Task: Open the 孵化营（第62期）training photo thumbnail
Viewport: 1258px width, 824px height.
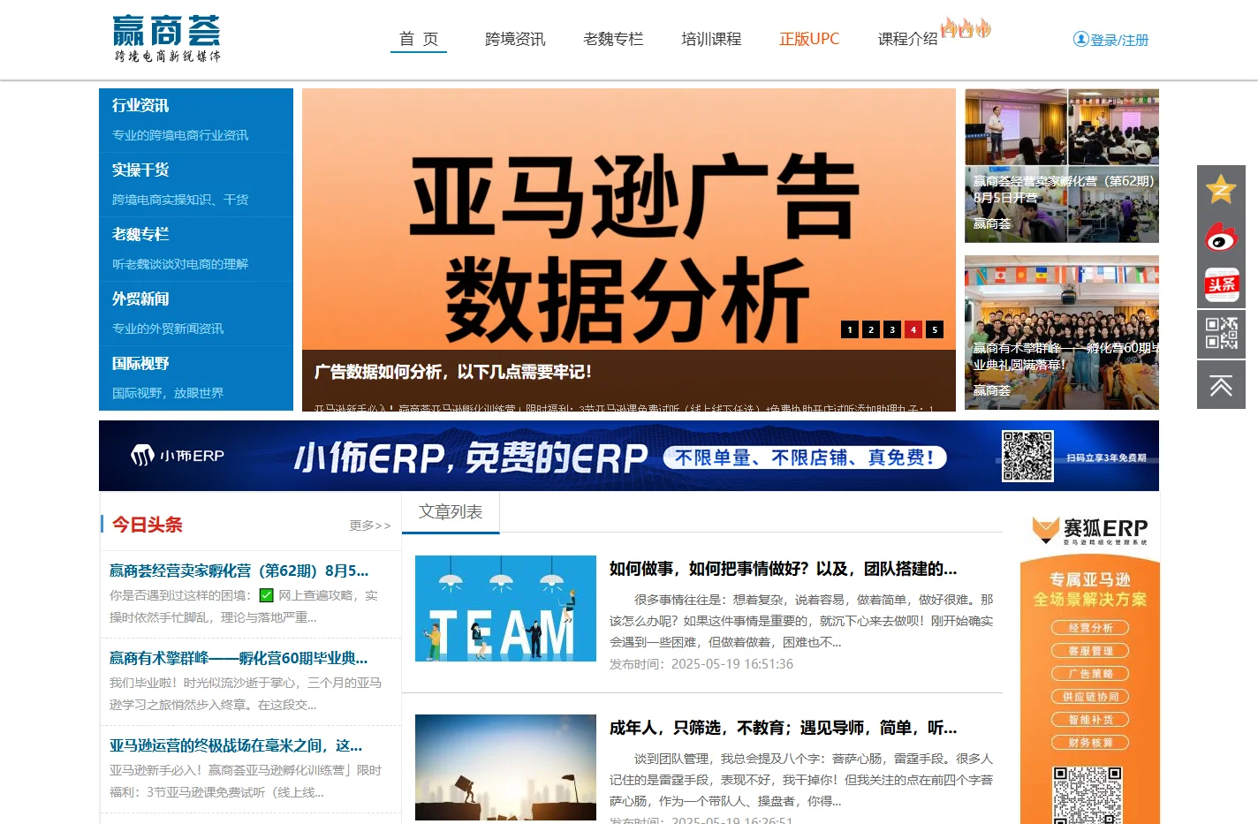Action: coord(1062,165)
